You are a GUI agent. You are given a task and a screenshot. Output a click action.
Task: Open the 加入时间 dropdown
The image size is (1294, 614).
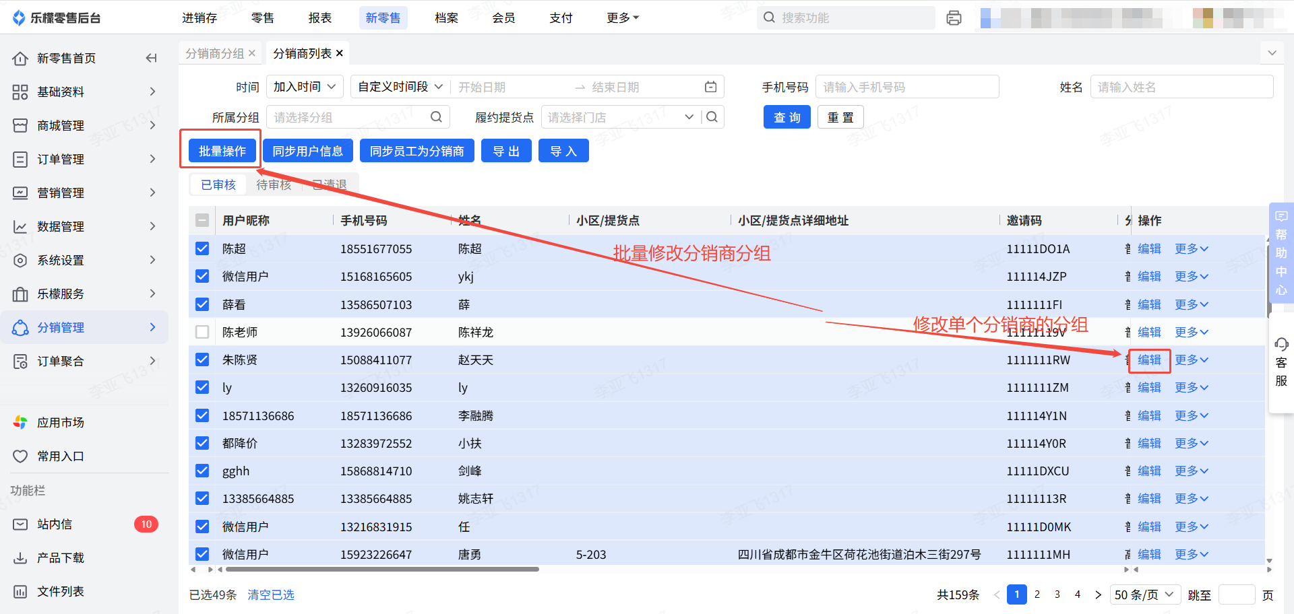click(x=305, y=87)
